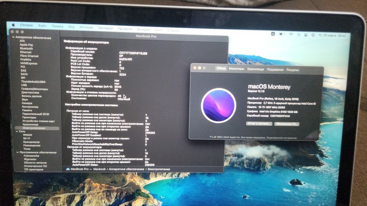Click the Обновление ПО button
The width and height of the screenshot is (367, 206).
tap(287, 124)
